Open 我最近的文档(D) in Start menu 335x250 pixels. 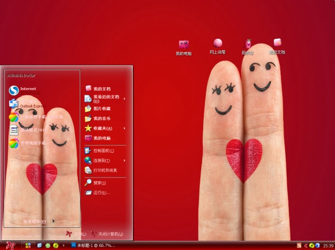pyautogui.click(x=102, y=98)
